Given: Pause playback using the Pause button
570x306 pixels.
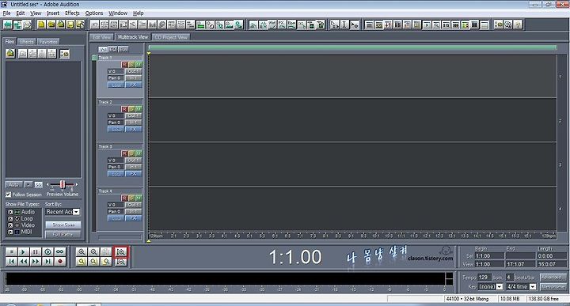Looking at the screenshot, I should [36, 251].
